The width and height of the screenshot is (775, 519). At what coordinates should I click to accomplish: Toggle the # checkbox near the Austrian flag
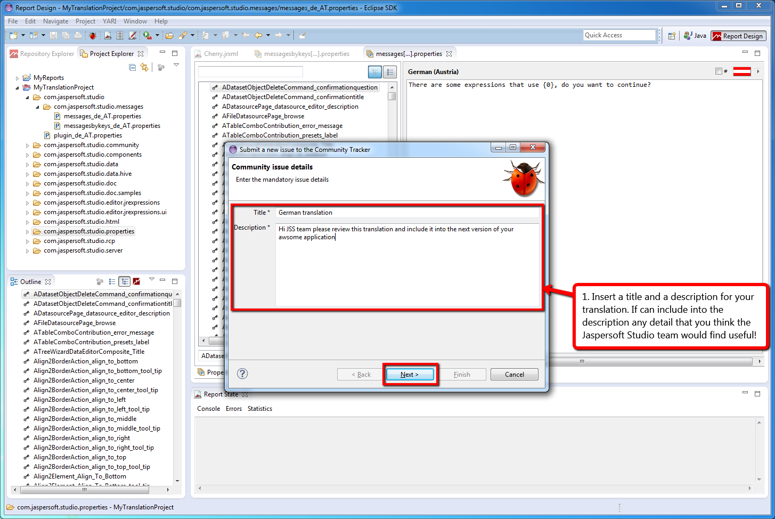(x=718, y=71)
